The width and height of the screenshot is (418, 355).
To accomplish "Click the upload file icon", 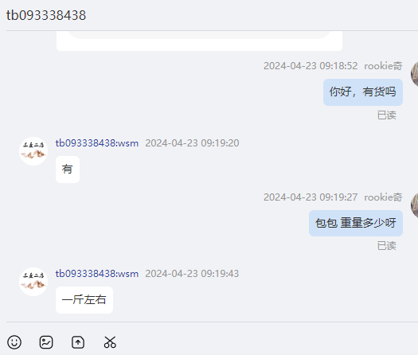I will (78, 342).
